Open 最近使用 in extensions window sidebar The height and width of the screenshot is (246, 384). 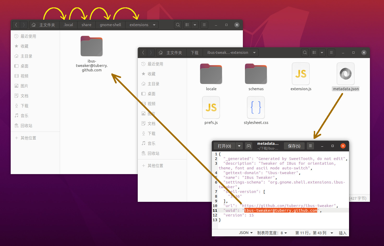[35, 36]
